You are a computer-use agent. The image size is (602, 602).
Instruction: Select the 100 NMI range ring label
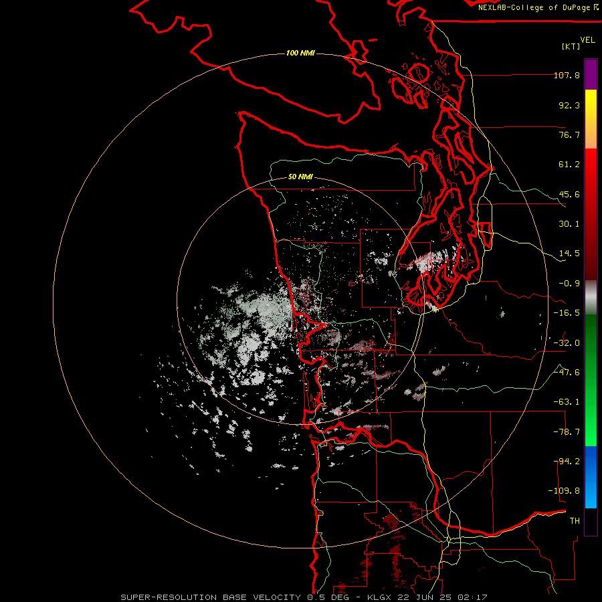coord(300,53)
